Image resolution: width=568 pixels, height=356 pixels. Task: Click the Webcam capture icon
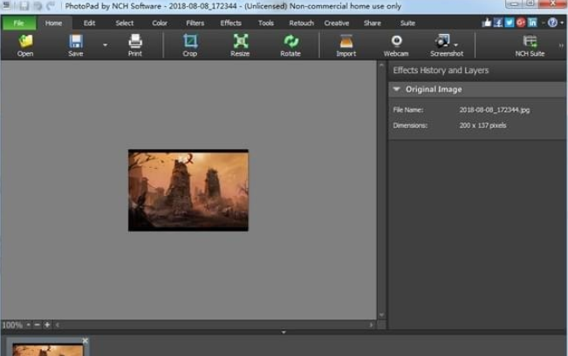pyautogui.click(x=396, y=41)
